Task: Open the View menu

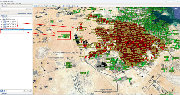Action: tap(9, 4)
